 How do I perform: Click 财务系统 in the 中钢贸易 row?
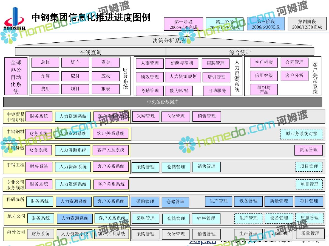(x=39, y=116)
